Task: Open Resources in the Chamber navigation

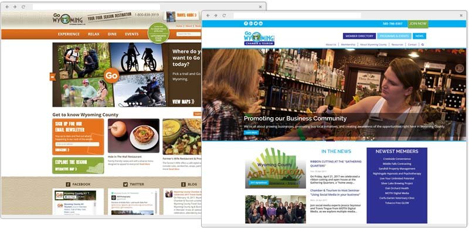Action: 397,45
